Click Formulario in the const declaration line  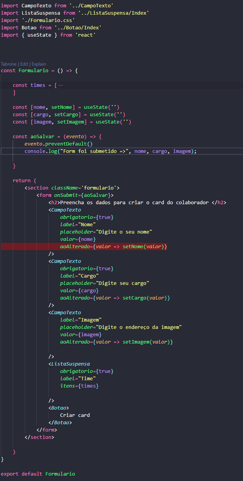click(x=34, y=71)
